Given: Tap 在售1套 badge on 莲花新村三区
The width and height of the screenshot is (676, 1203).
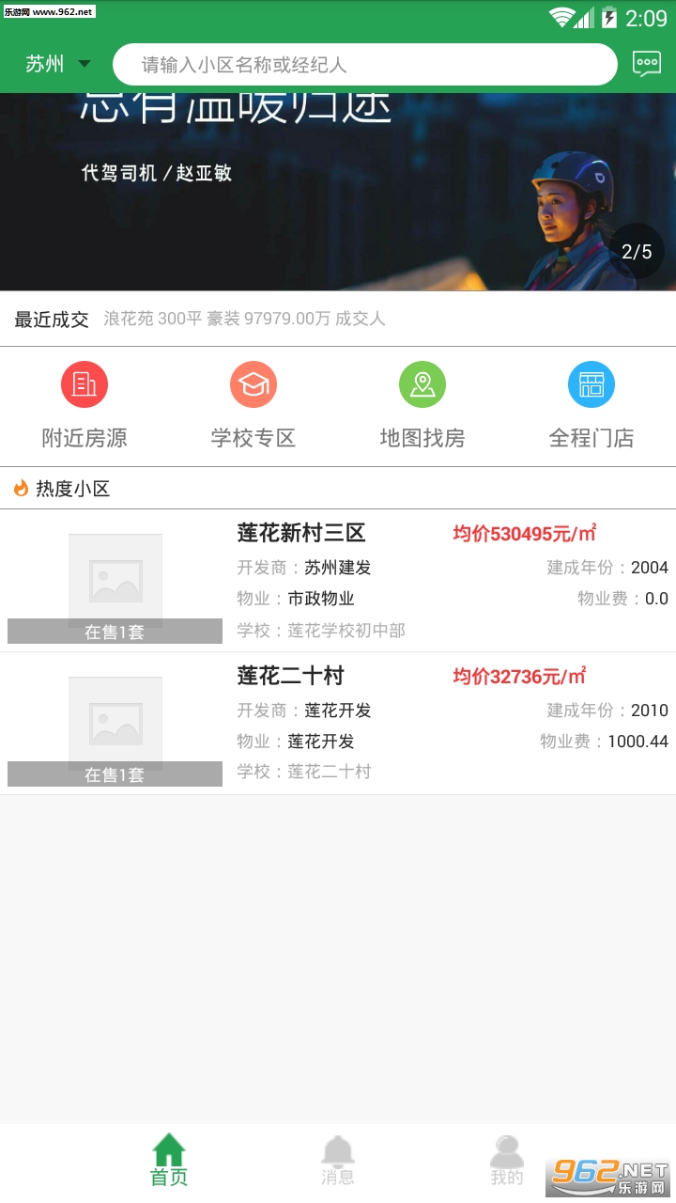Looking at the screenshot, I should click(x=115, y=632).
